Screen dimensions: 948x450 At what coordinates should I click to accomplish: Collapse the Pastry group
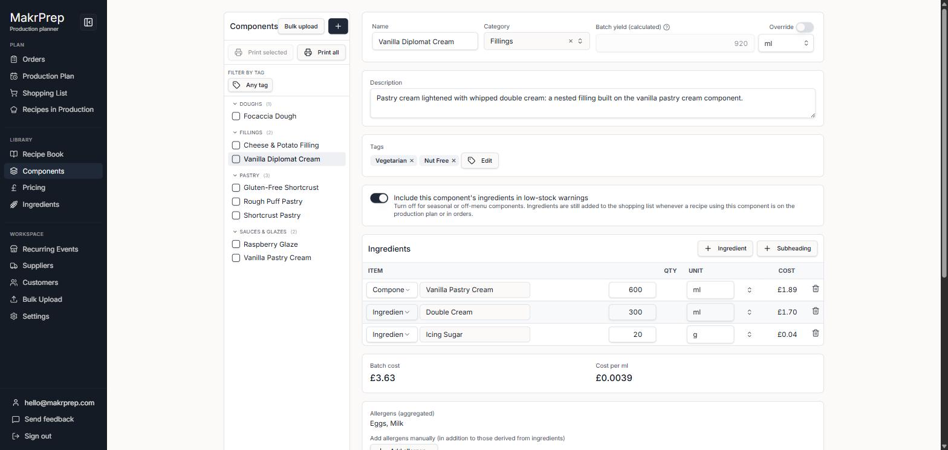pyautogui.click(x=235, y=175)
